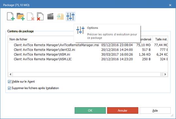Click the add folder icon with green plus
Viewport: 176px width, 119px height.
[21, 16]
